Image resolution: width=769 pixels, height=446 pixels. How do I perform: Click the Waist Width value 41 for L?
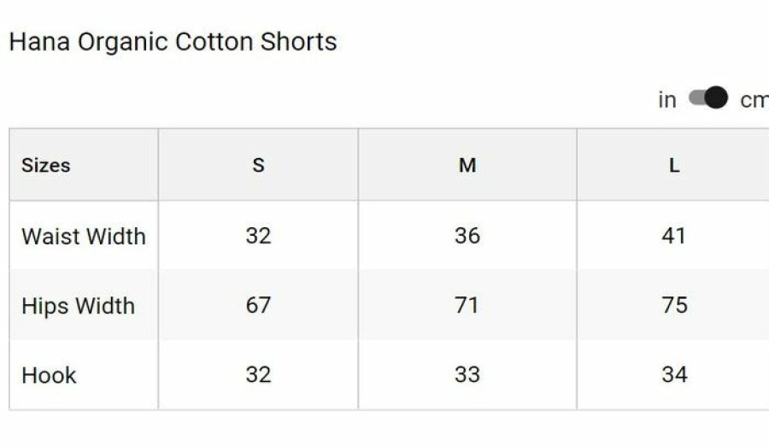tap(674, 236)
